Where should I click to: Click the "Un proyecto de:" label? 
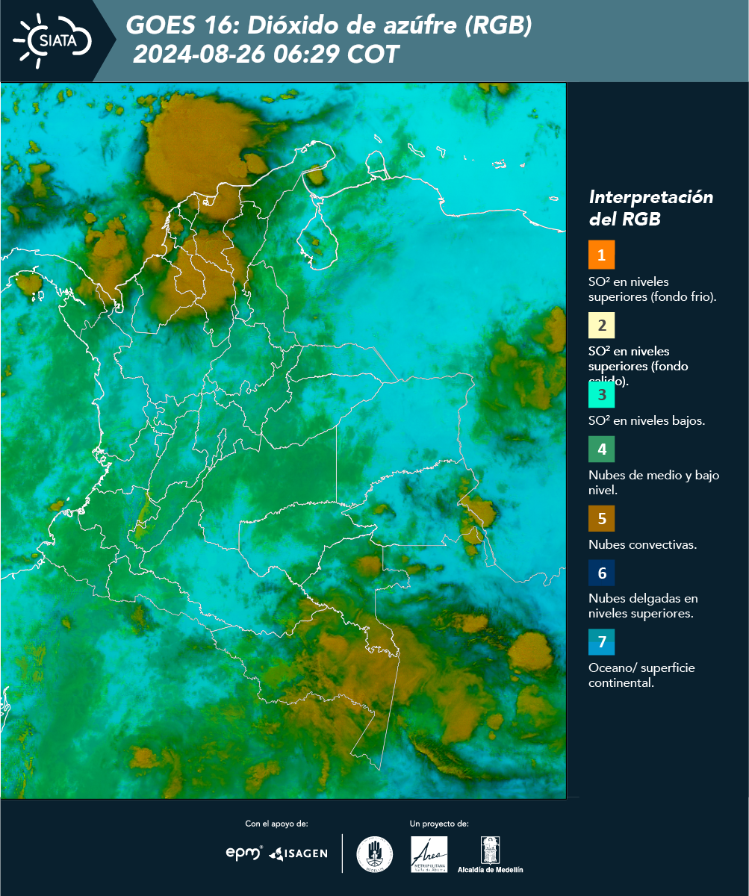tap(439, 824)
